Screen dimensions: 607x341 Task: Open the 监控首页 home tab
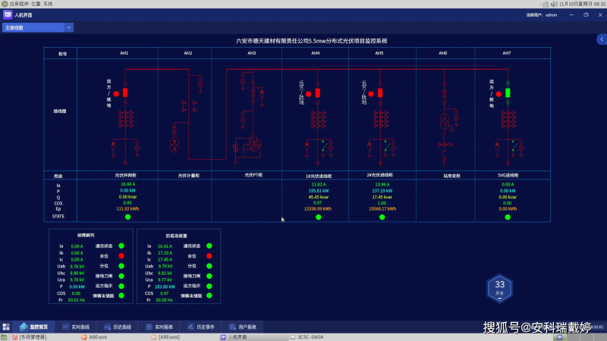click(x=33, y=327)
